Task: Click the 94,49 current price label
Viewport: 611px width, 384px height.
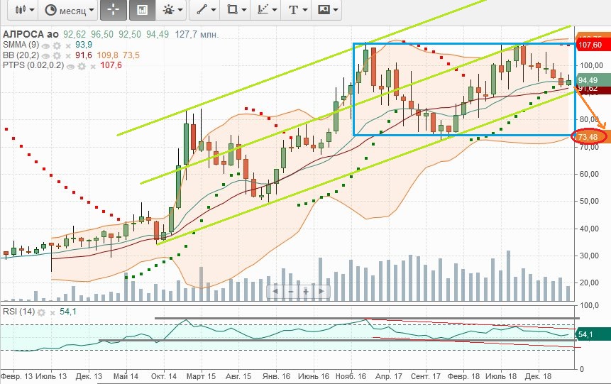Action: click(x=588, y=81)
